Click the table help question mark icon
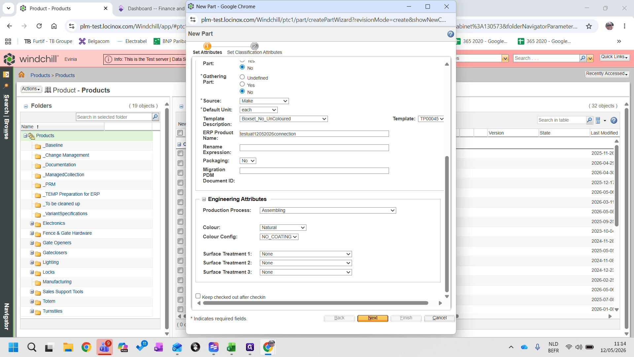 tap(614, 120)
